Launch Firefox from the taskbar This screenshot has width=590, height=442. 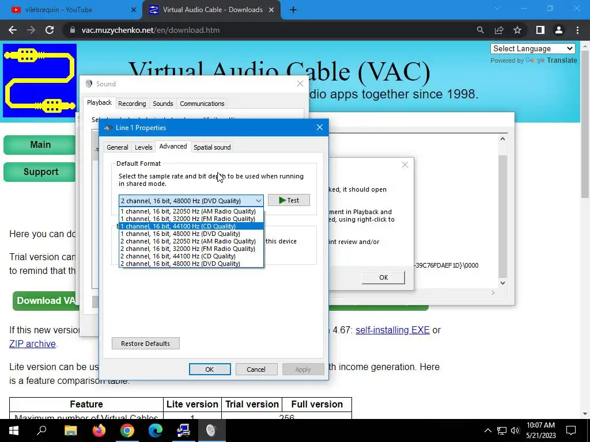click(x=99, y=430)
